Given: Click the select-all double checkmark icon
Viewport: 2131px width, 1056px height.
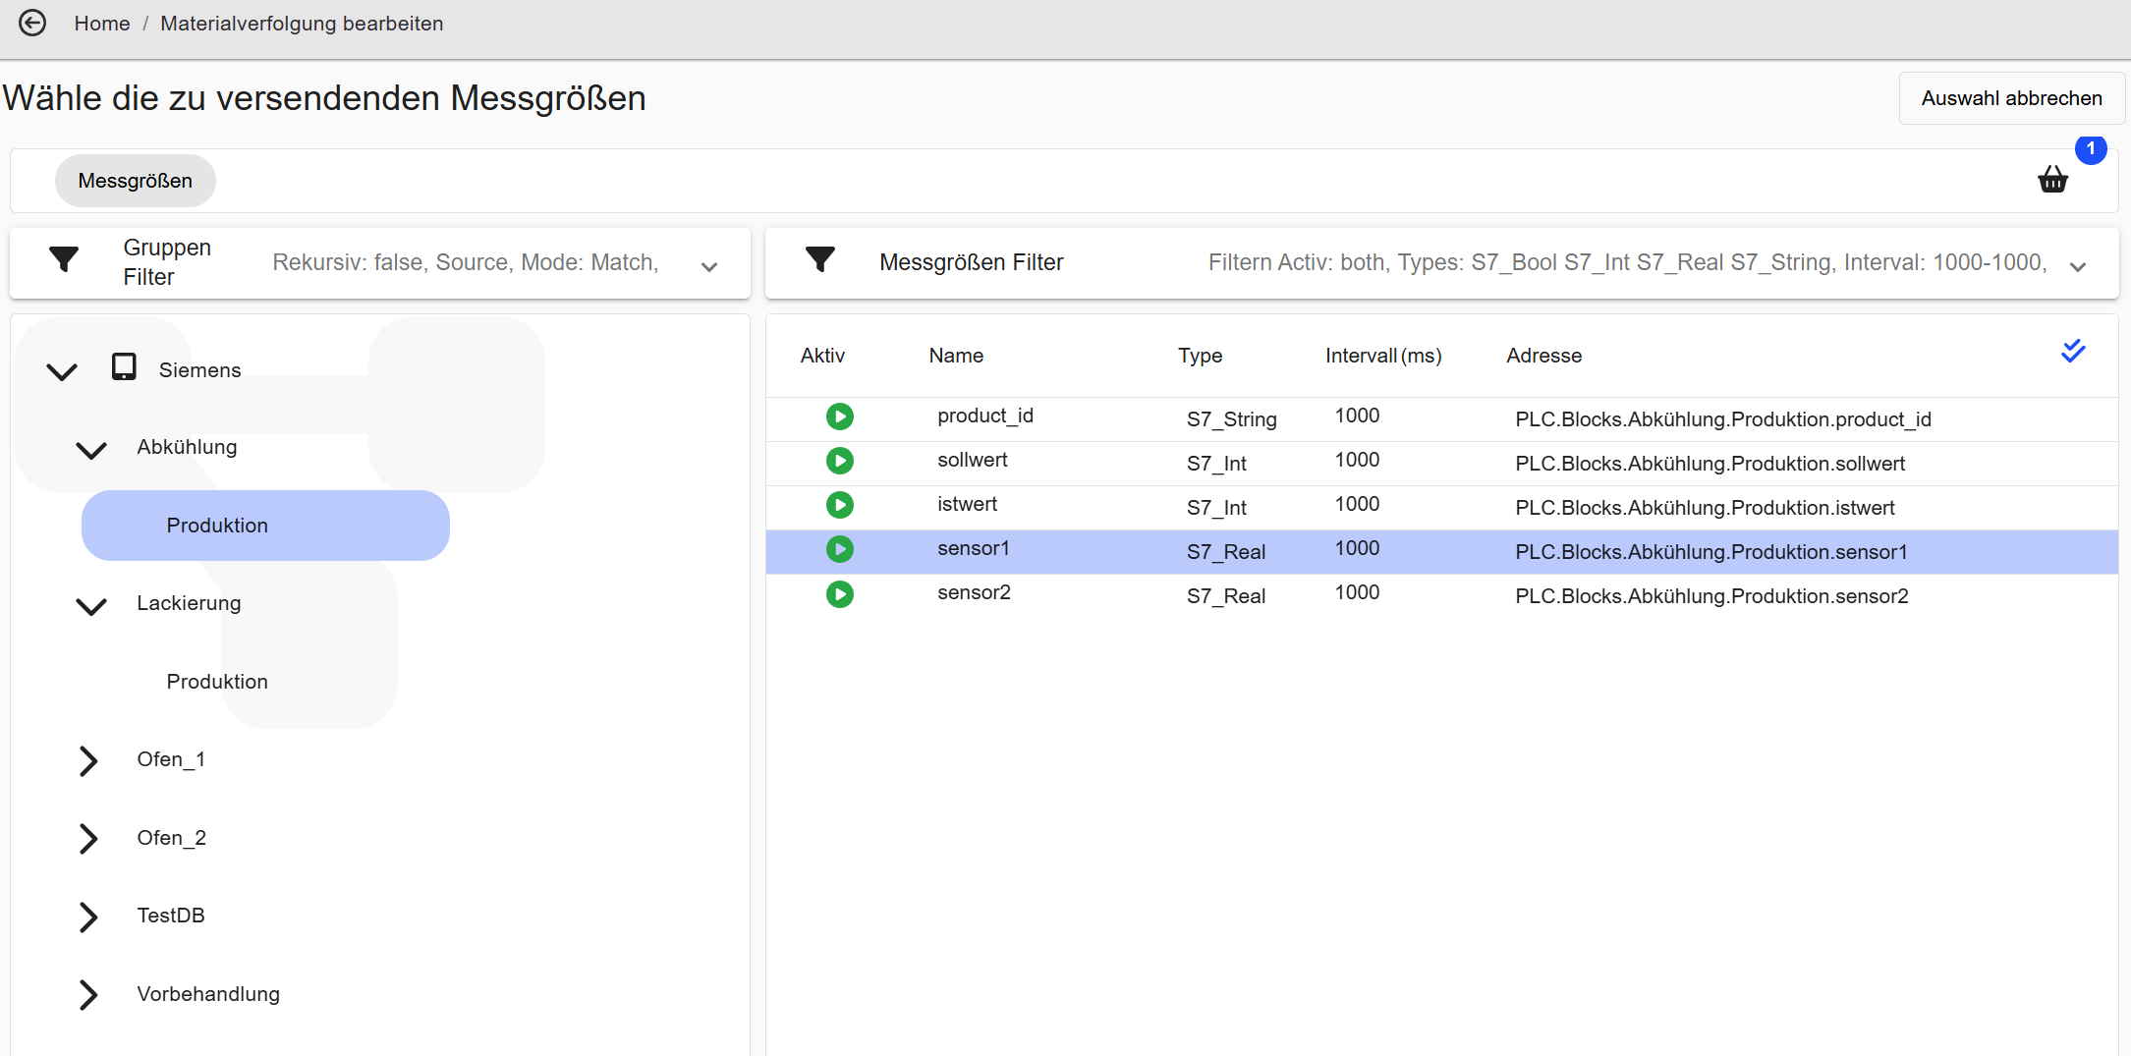Looking at the screenshot, I should click(x=2073, y=351).
